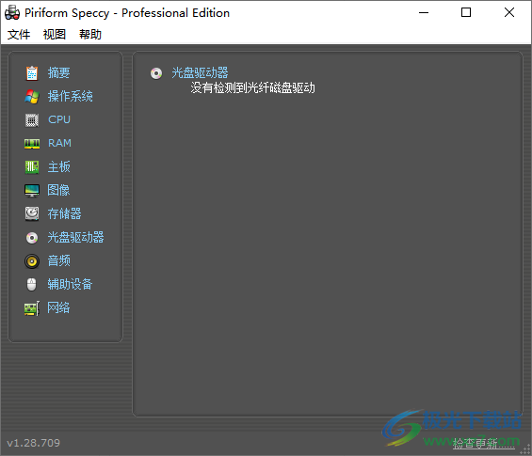This screenshot has height=456, width=532.
Task: Click the 主板 motherboard icon
Action: pos(32,167)
